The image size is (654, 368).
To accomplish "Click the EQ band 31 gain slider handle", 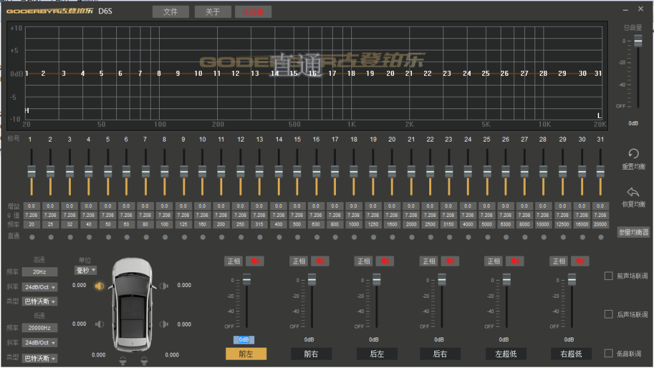I will (600, 171).
